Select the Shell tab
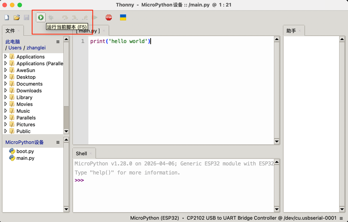Screen dimensions: 348x222 tap(82, 153)
